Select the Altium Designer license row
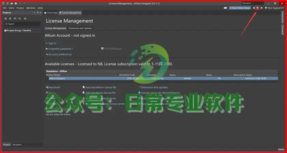Image resolution: width=287 pixels, height=153 pixels. coord(162,79)
